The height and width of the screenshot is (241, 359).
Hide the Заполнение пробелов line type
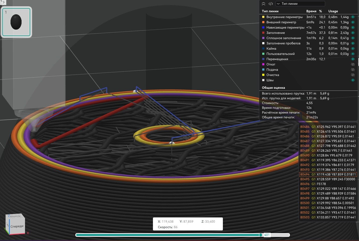point(353,43)
